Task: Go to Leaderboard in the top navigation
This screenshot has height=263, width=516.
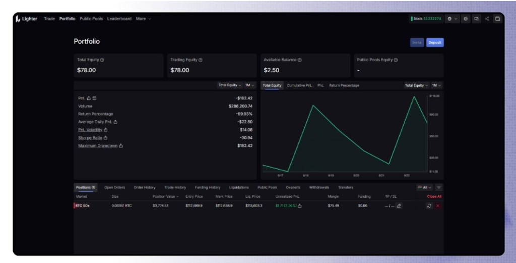Action: [x=119, y=19]
